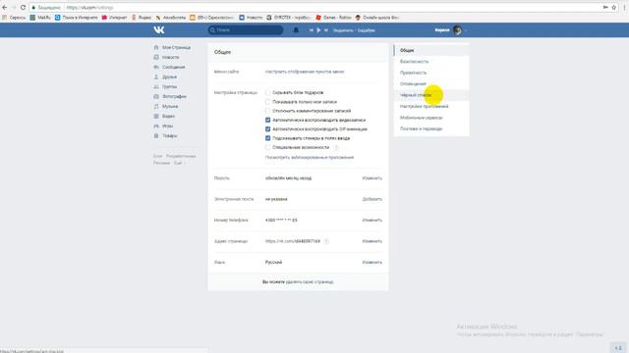This screenshot has width=629, height=353.
Task: Skip to next track in header player
Action: point(325,30)
